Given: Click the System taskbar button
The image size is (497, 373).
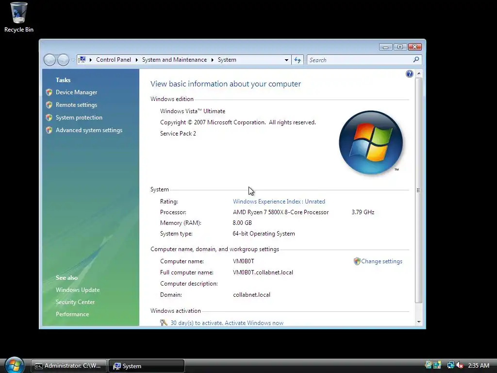Looking at the screenshot, I should coord(147,366).
